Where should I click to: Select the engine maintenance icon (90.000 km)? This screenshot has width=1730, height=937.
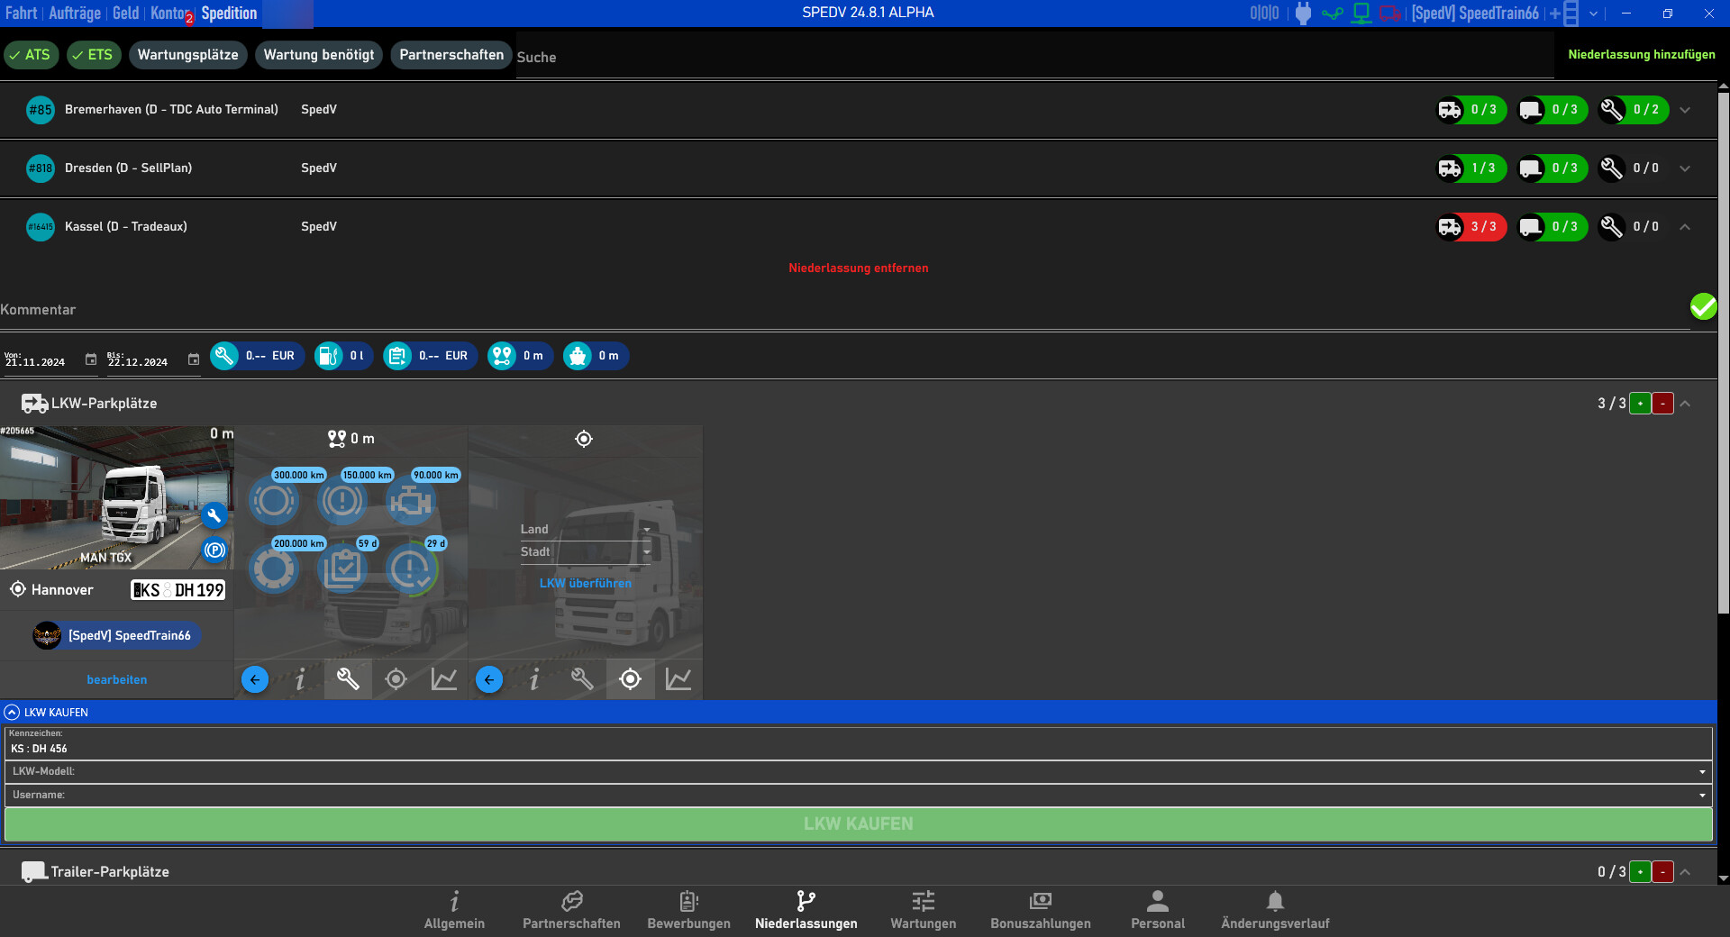click(x=411, y=502)
